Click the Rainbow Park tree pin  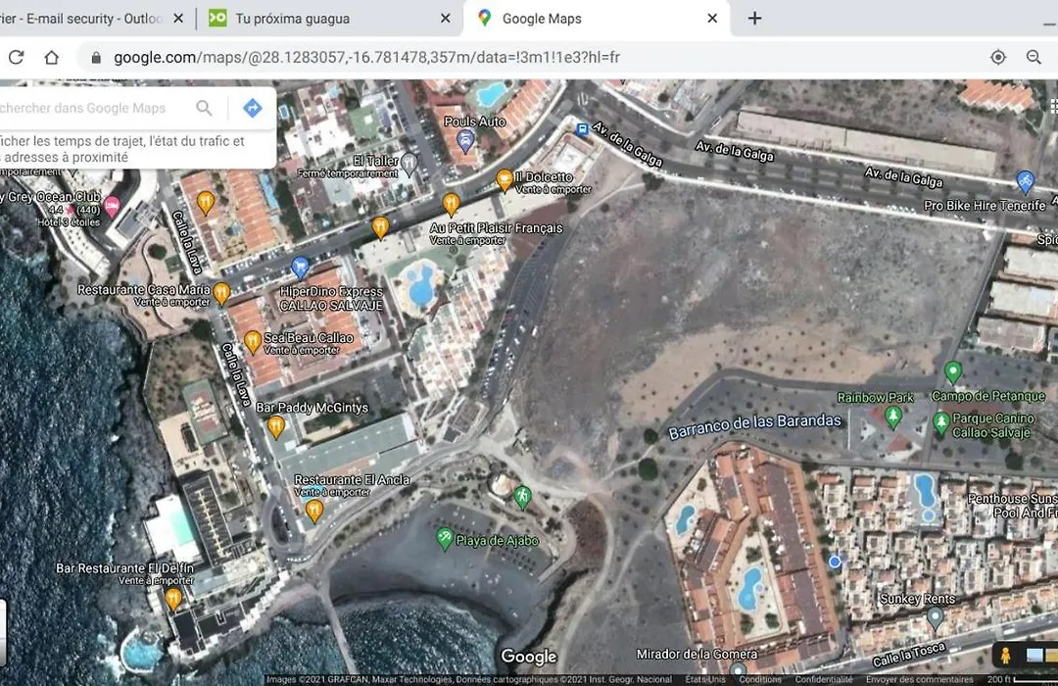point(893,416)
